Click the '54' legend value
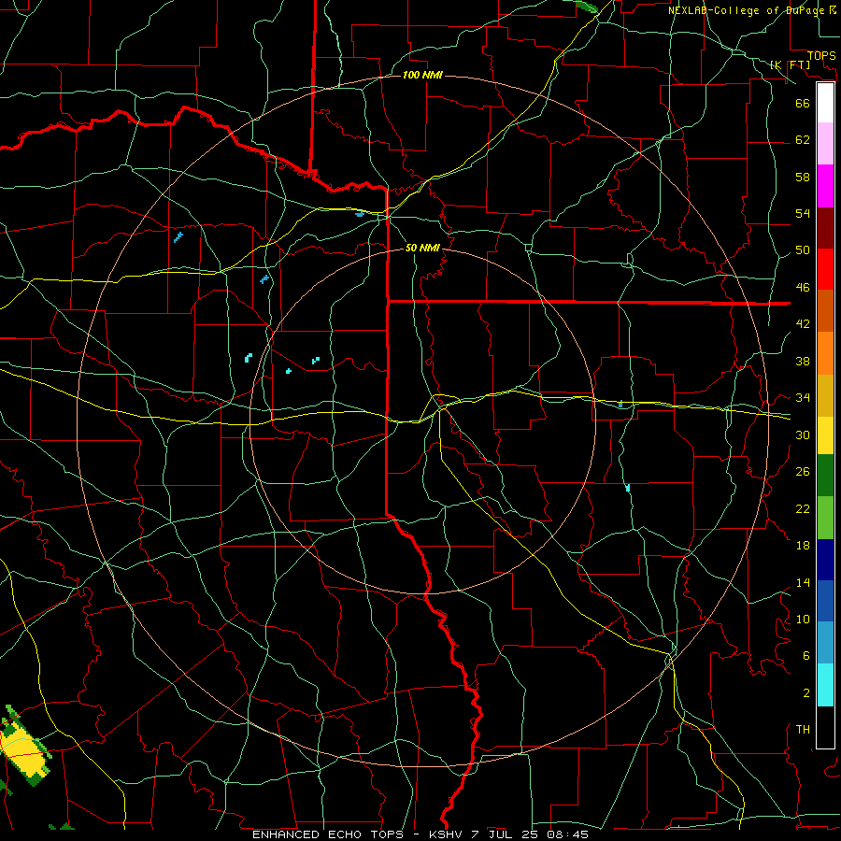Screen dimensions: 841x841 (803, 213)
